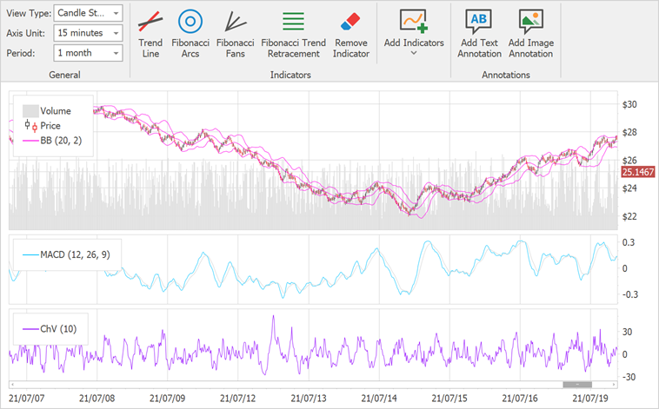Open the Period dropdown
The image size is (659, 409).
tap(89, 53)
